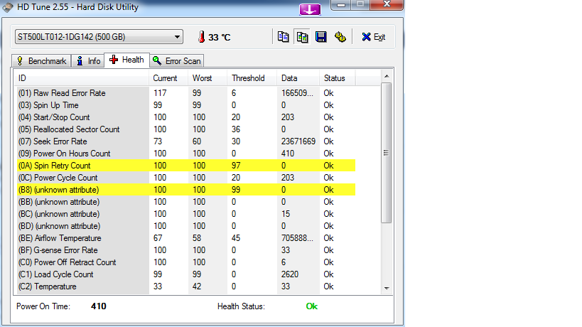Screen dimensions: 582x327
Task: Select the (0C) Power Cycle Count row
Action: (x=185, y=178)
